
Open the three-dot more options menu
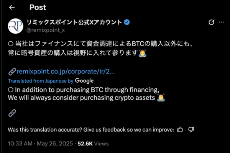click(222, 22)
